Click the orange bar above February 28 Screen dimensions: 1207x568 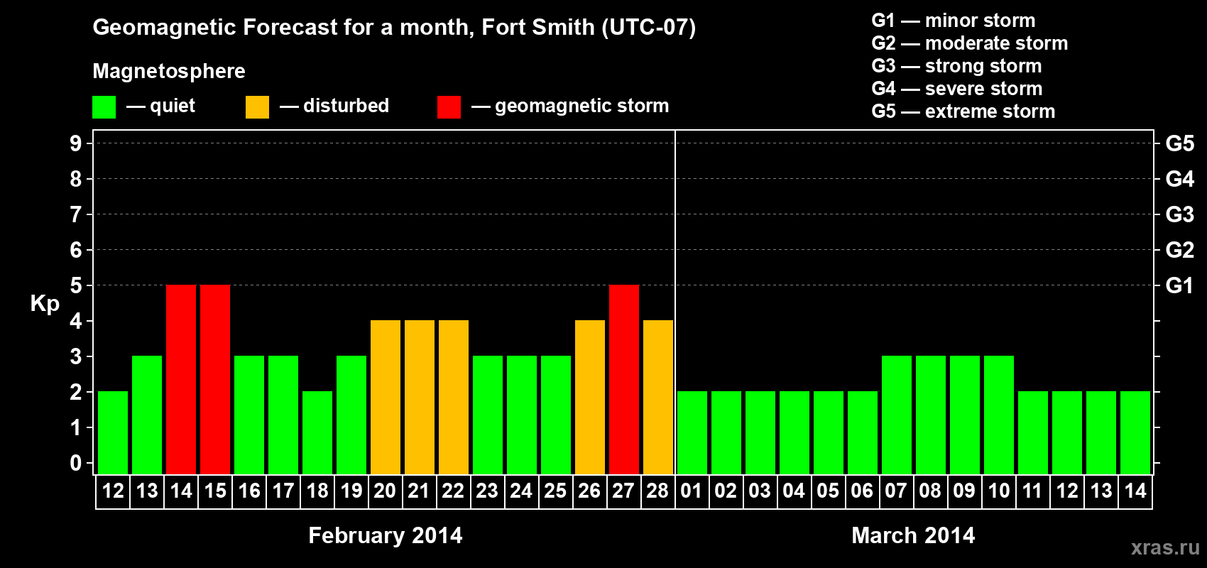658,397
